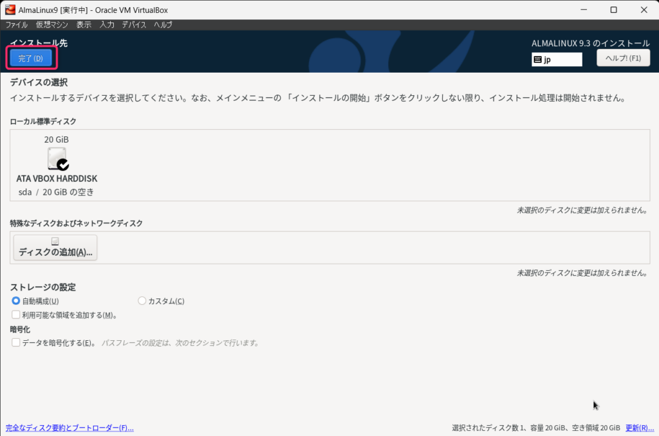Click the ヘルプ! (F1) button
This screenshot has height=436, width=659.
click(x=623, y=59)
